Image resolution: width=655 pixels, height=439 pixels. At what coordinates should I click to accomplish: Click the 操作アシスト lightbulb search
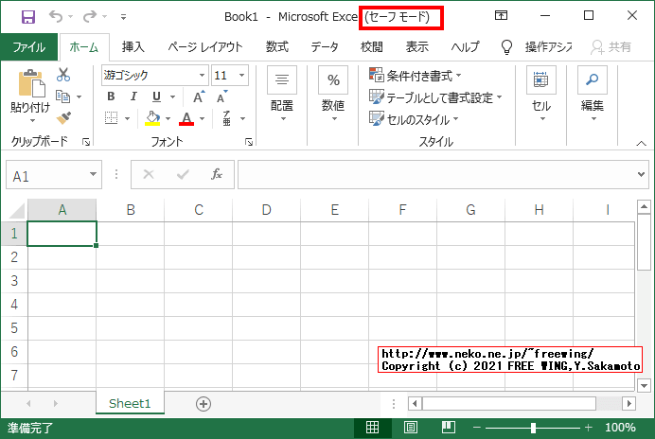[537, 46]
